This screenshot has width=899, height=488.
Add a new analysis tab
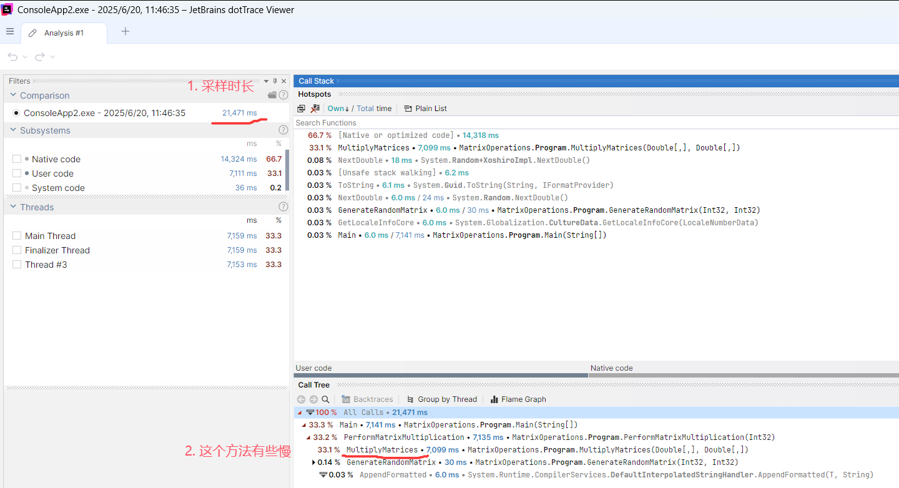125,32
